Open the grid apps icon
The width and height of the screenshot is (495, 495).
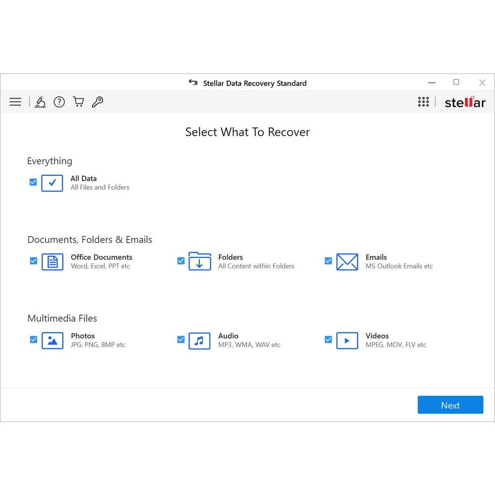(423, 102)
